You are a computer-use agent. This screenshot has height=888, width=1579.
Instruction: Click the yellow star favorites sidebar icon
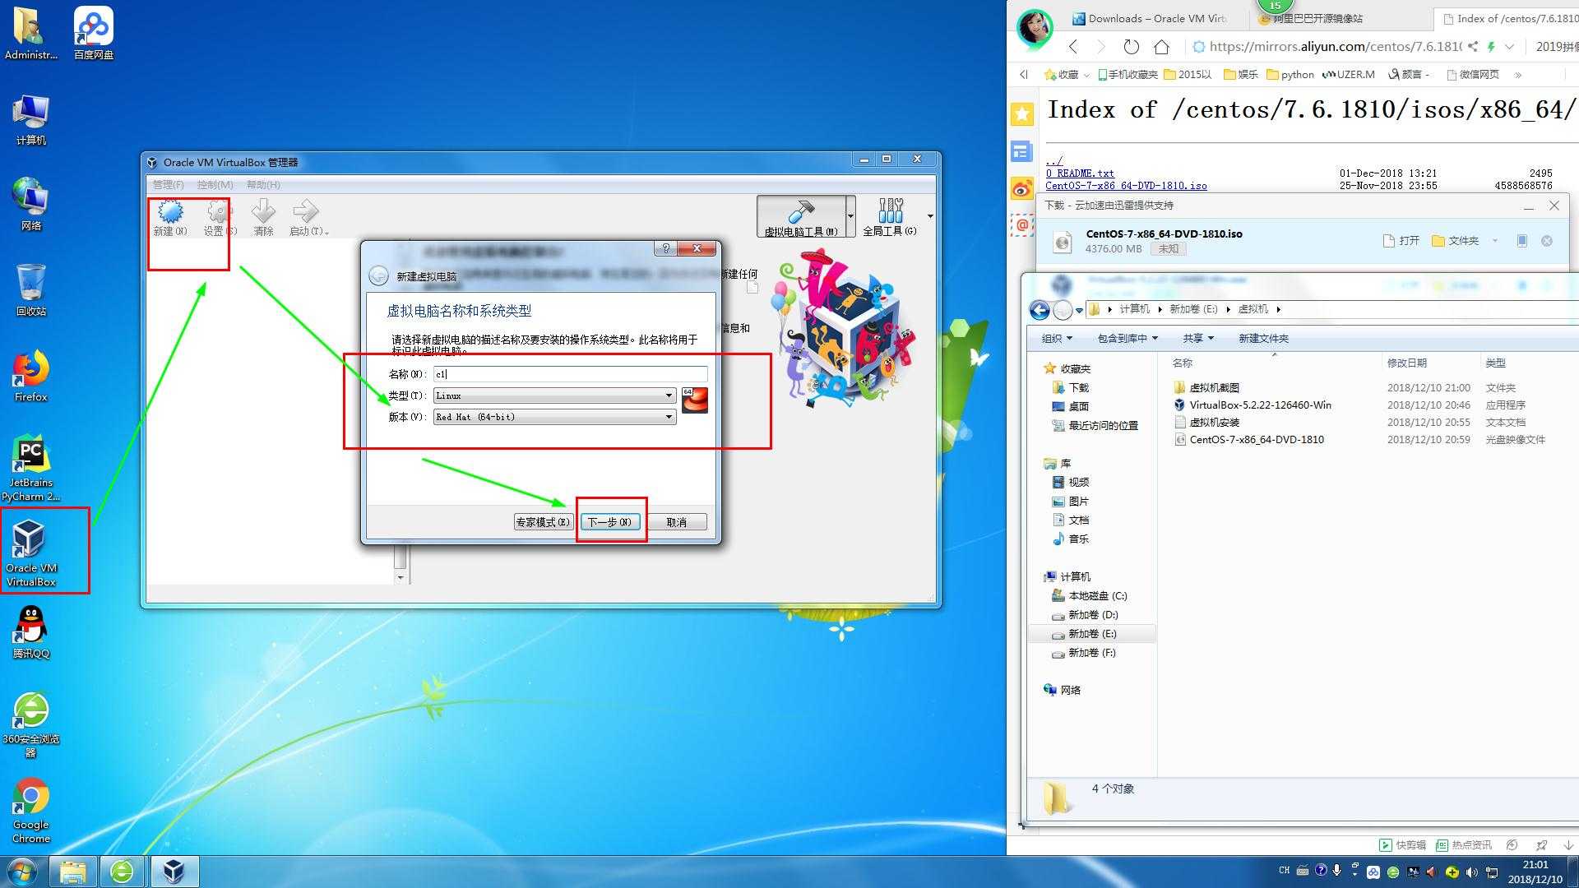coord(1022,114)
